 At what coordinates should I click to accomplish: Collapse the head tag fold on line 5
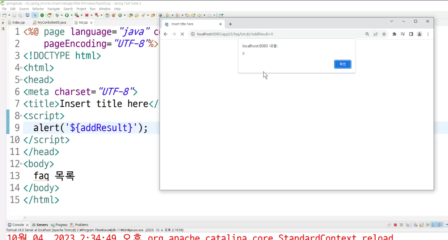[x=21, y=80]
